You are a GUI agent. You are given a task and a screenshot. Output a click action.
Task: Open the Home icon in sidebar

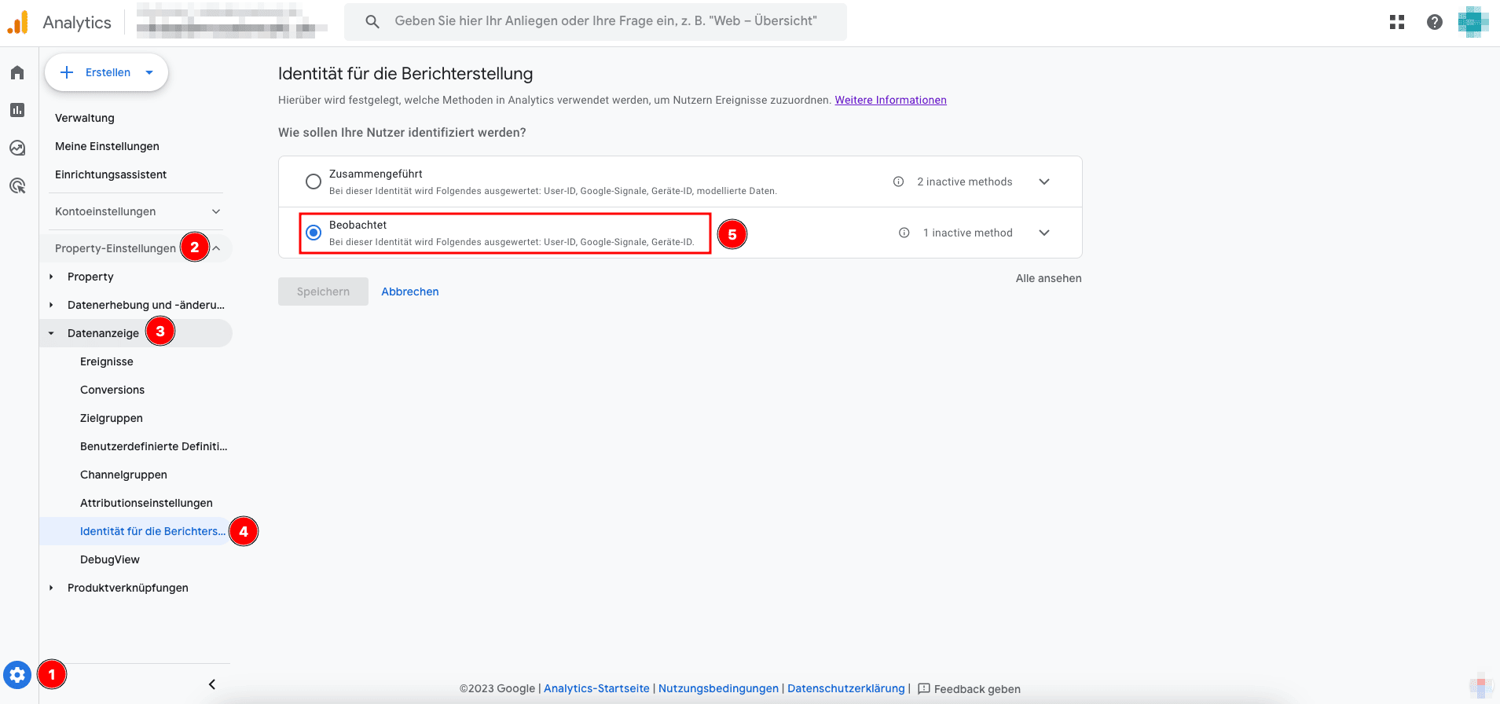[x=17, y=73]
